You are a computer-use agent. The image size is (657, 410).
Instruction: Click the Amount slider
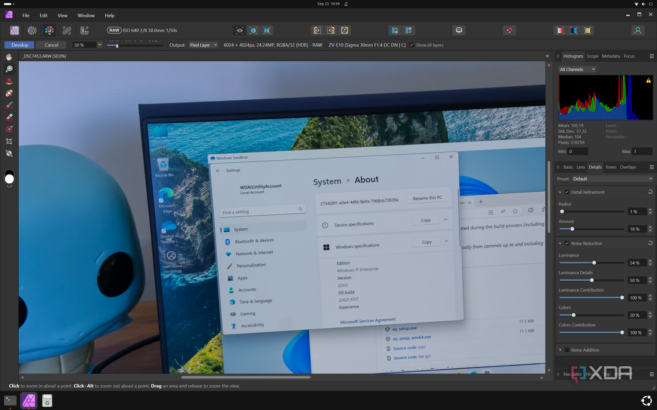tap(591, 229)
